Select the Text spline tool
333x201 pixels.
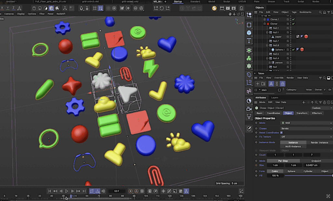click(249, 41)
